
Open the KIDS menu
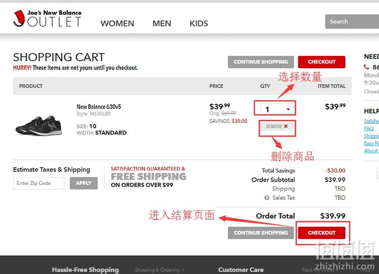click(x=199, y=23)
